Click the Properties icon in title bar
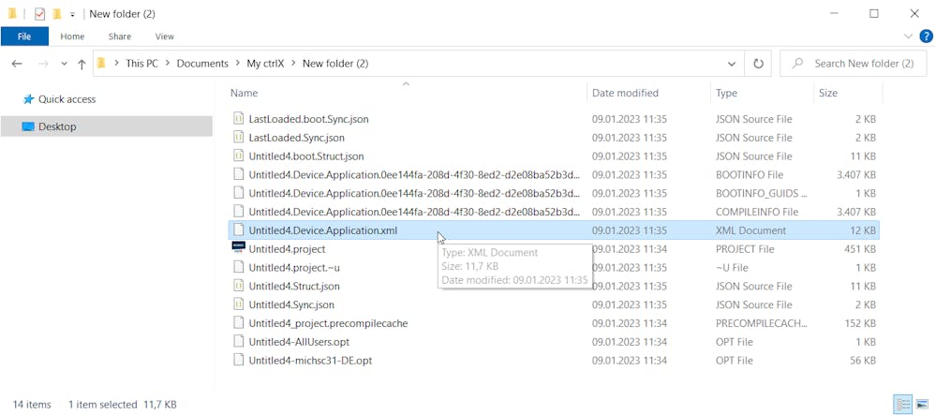 pos(39,14)
